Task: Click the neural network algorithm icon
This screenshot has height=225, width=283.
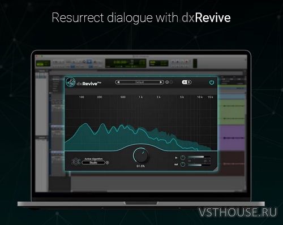Action: tap(76, 162)
